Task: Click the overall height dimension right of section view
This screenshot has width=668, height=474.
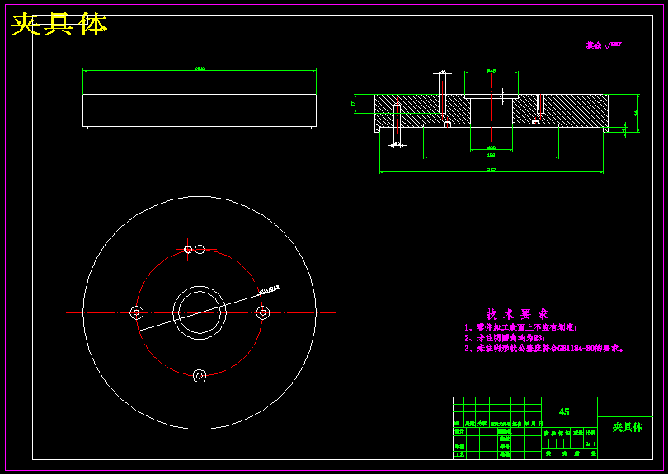Action: tap(636, 113)
